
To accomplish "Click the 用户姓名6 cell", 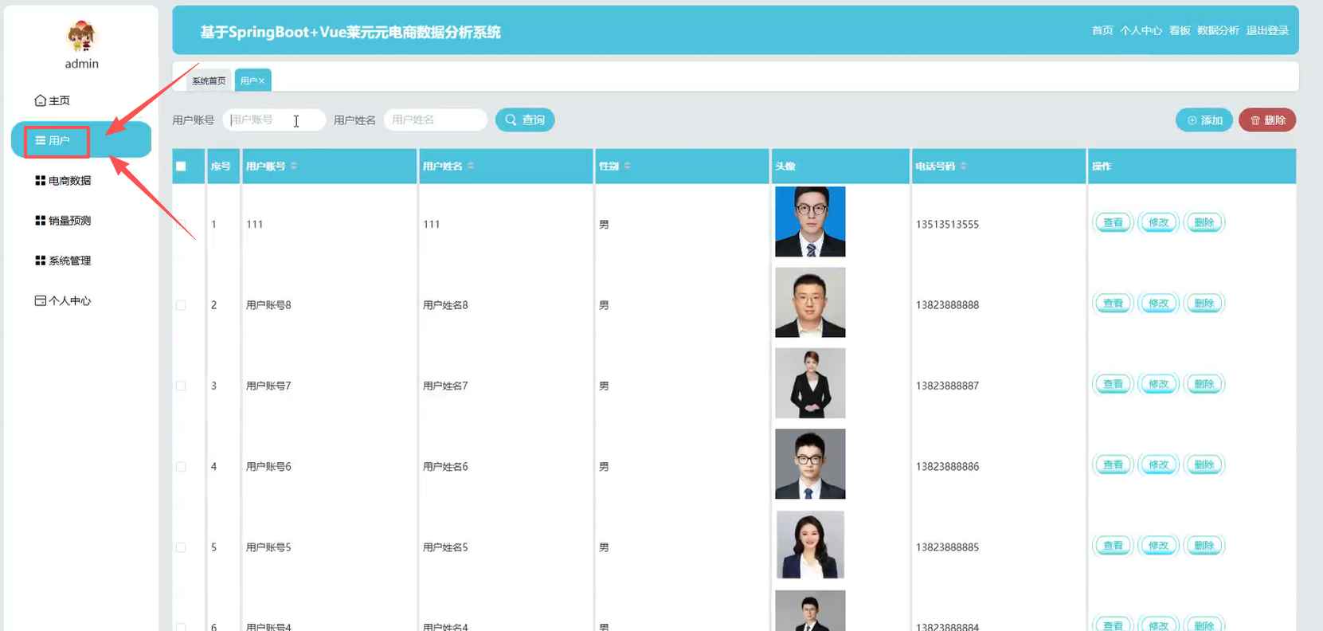I will tap(445, 467).
